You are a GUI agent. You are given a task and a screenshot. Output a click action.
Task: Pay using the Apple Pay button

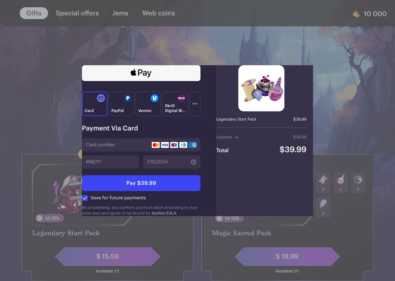tap(141, 73)
